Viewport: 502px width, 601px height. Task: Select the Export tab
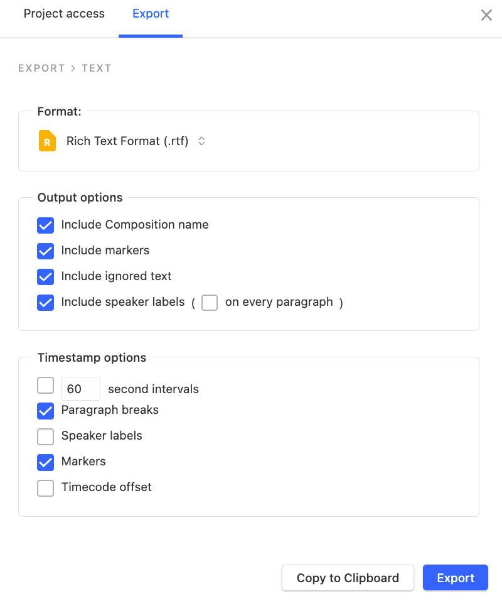click(151, 14)
